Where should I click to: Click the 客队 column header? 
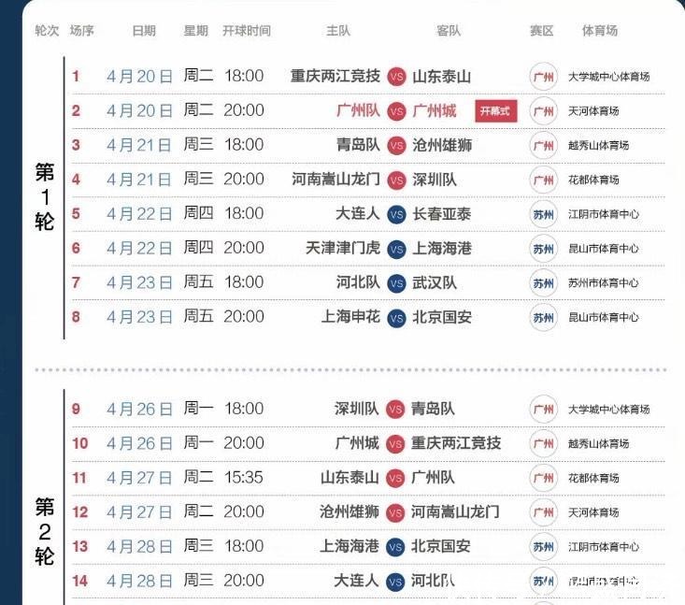(x=449, y=31)
